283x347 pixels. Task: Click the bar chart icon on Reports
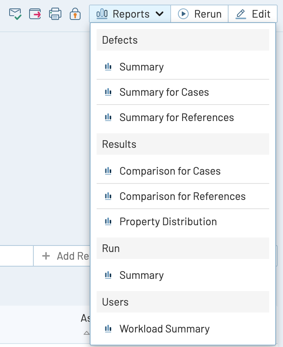(102, 14)
